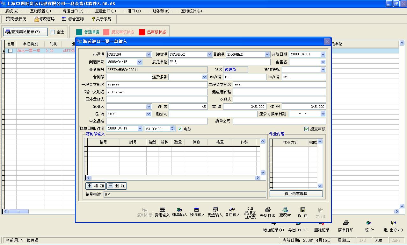This screenshot has height=245, width=407.
Task: Open the 换单日期 2008-04-17 dropdown
Action: click(x=140, y=129)
